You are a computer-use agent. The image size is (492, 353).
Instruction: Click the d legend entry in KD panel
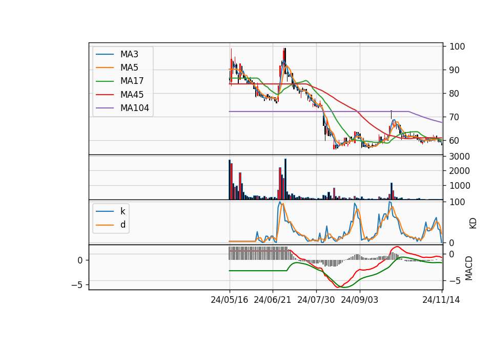pos(111,225)
